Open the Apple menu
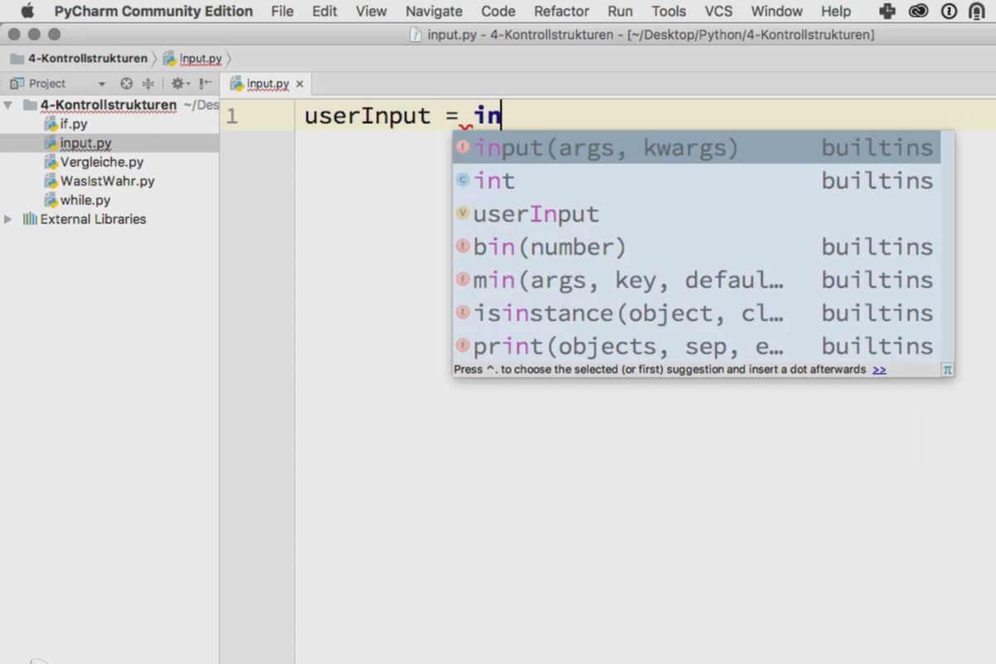 (27, 11)
